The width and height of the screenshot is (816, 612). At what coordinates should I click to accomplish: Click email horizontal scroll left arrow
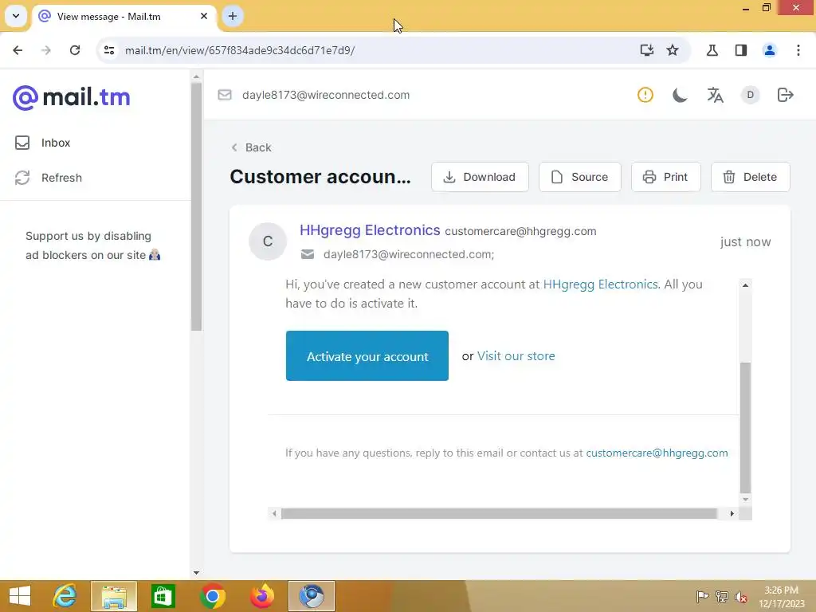(x=274, y=514)
